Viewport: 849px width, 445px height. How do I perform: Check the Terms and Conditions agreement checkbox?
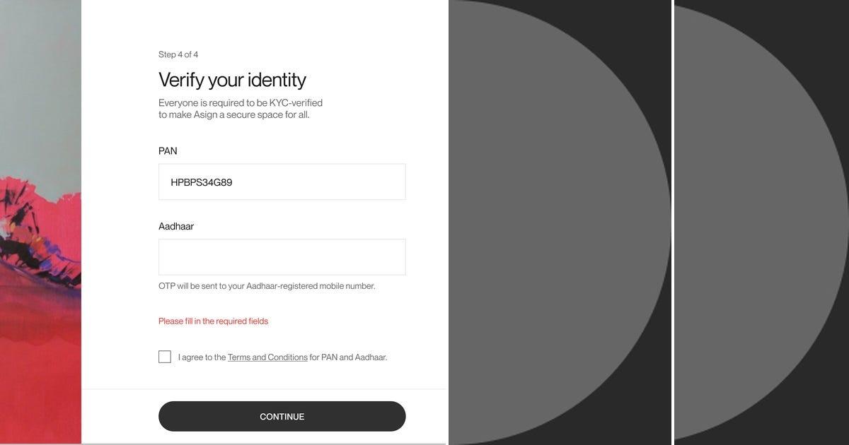pos(164,357)
